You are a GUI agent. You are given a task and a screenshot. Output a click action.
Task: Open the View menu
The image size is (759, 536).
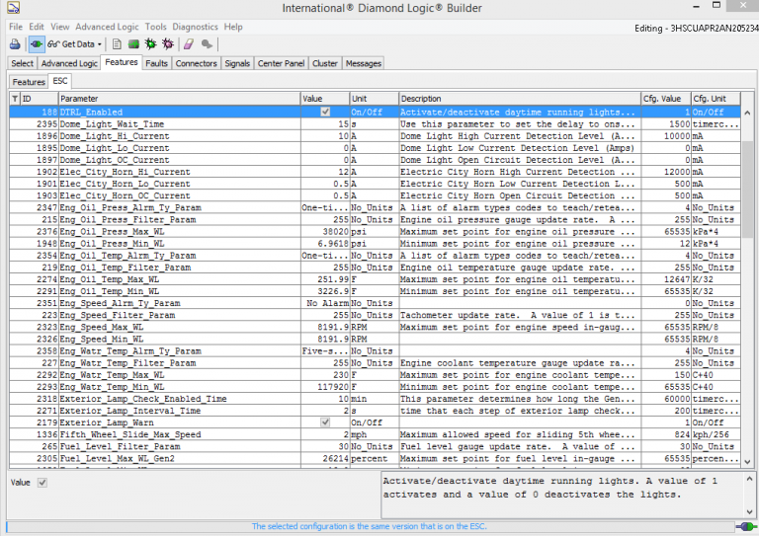point(60,27)
